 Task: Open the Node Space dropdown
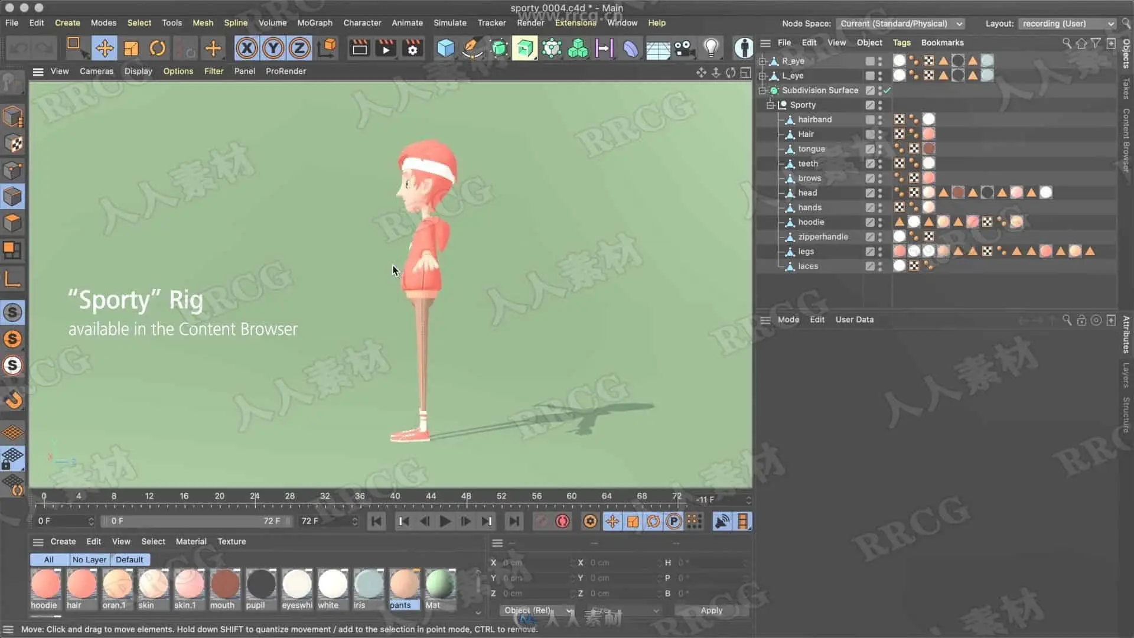tap(901, 24)
